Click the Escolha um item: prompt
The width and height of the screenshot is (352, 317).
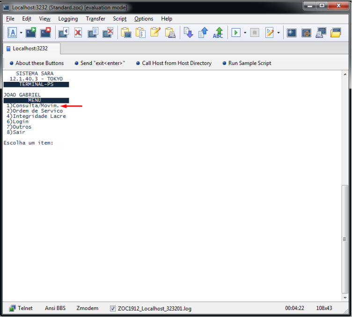(28, 143)
